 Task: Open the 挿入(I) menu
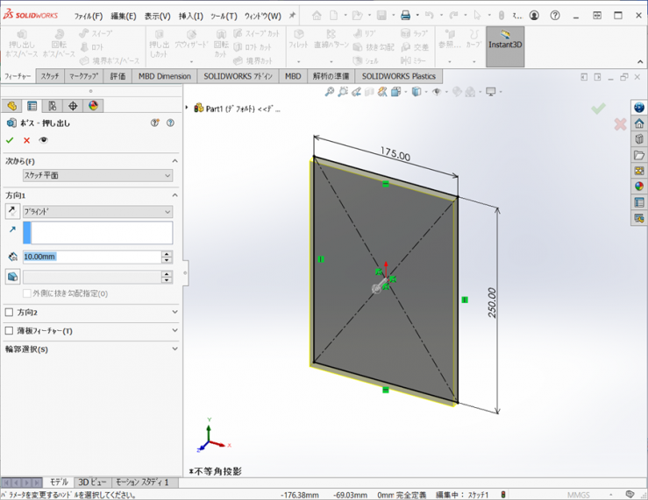[x=190, y=16]
